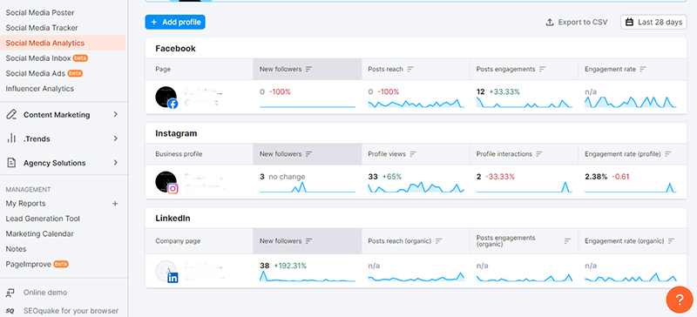
Task: Open Online demo link
Action: [45, 293]
